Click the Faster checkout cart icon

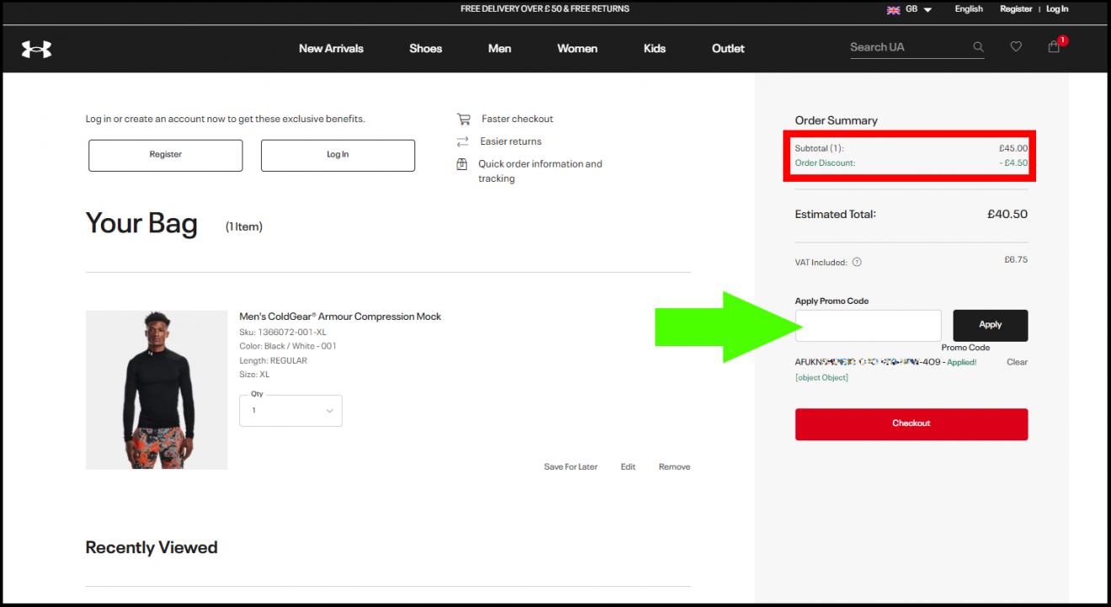coord(462,119)
